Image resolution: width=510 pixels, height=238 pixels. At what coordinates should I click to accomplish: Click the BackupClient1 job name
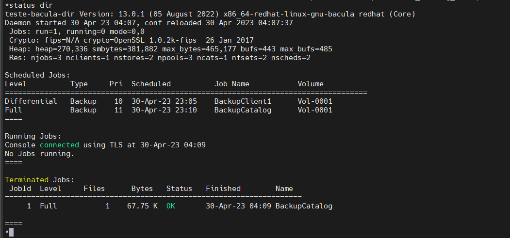point(243,101)
